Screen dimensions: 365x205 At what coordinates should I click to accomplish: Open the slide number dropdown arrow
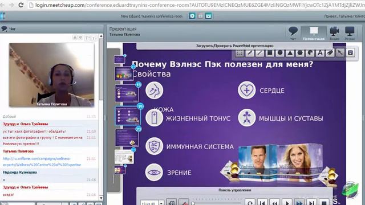tap(161, 203)
